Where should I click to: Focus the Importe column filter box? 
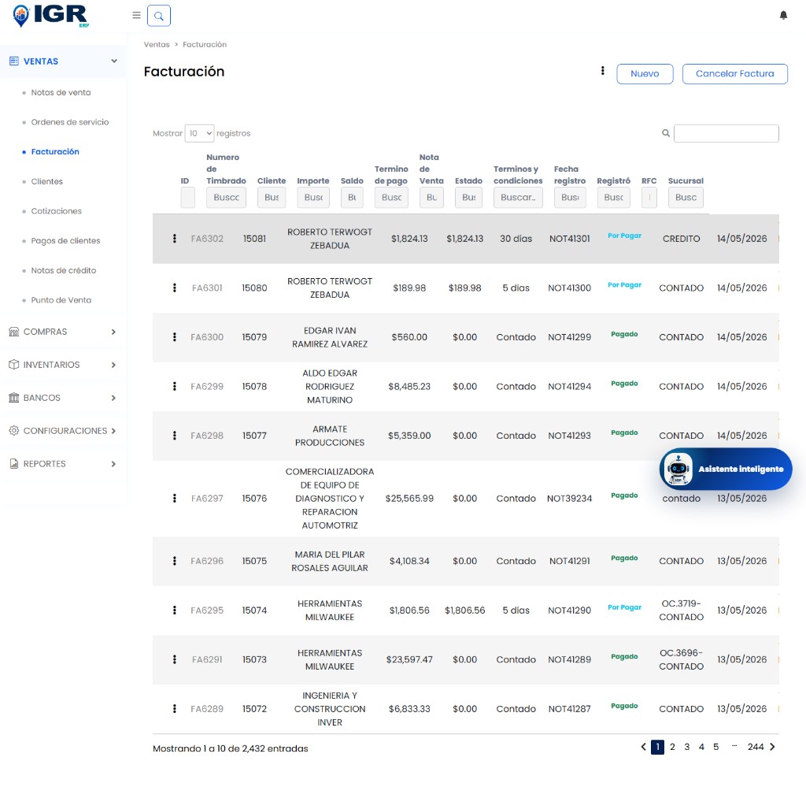pyautogui.click(x=313, y=198)
